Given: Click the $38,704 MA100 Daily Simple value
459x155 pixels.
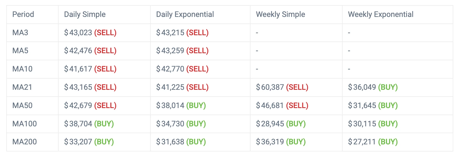Looking at the screenshot, I should tap(78, 124).
